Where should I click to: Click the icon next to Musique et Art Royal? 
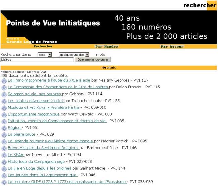4,108
